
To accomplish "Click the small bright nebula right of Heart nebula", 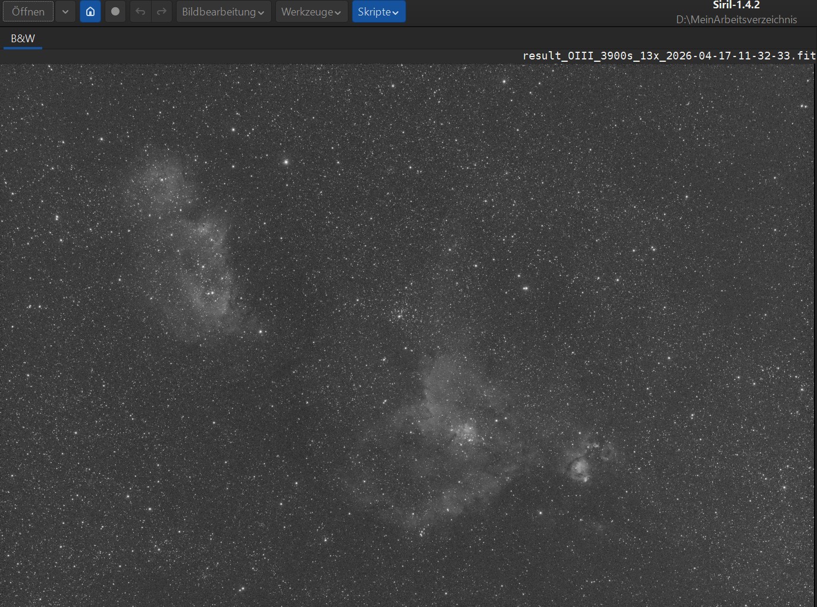I will [x=581, y=466].
